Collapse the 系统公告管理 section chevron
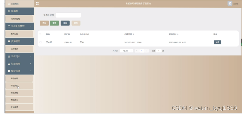Viewport: 242px width, 114px height. pyautogui.click(x=31, y=26)
